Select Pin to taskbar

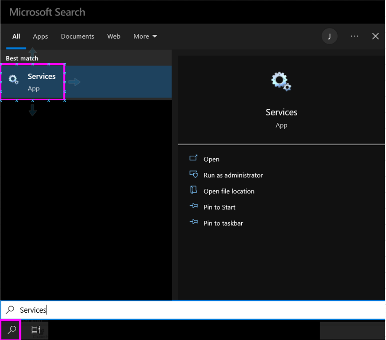tap(223, 223)
